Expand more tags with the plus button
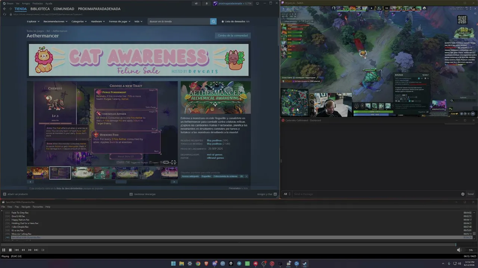Image resolution: width=478 pixels, height=268 pixels. (246, 176)
